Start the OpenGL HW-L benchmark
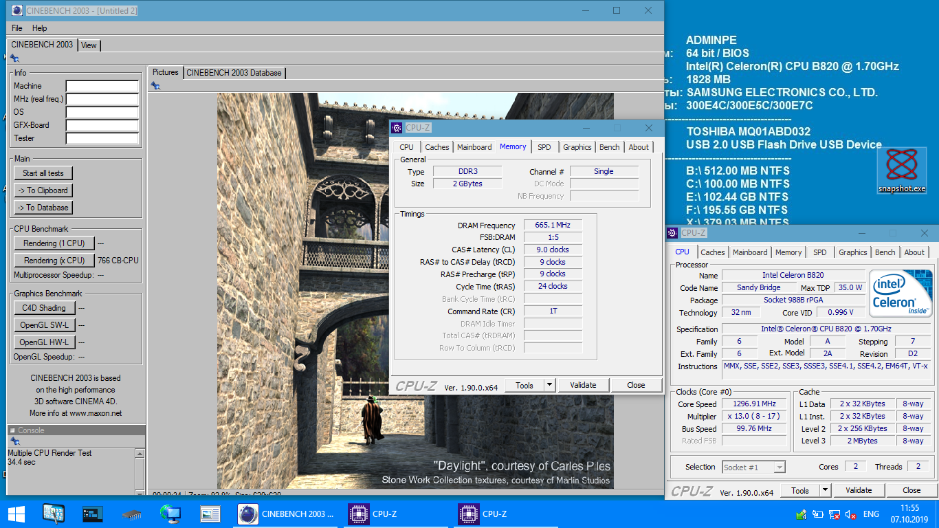This screenshot has width=939, height=528. click(44, 342)
